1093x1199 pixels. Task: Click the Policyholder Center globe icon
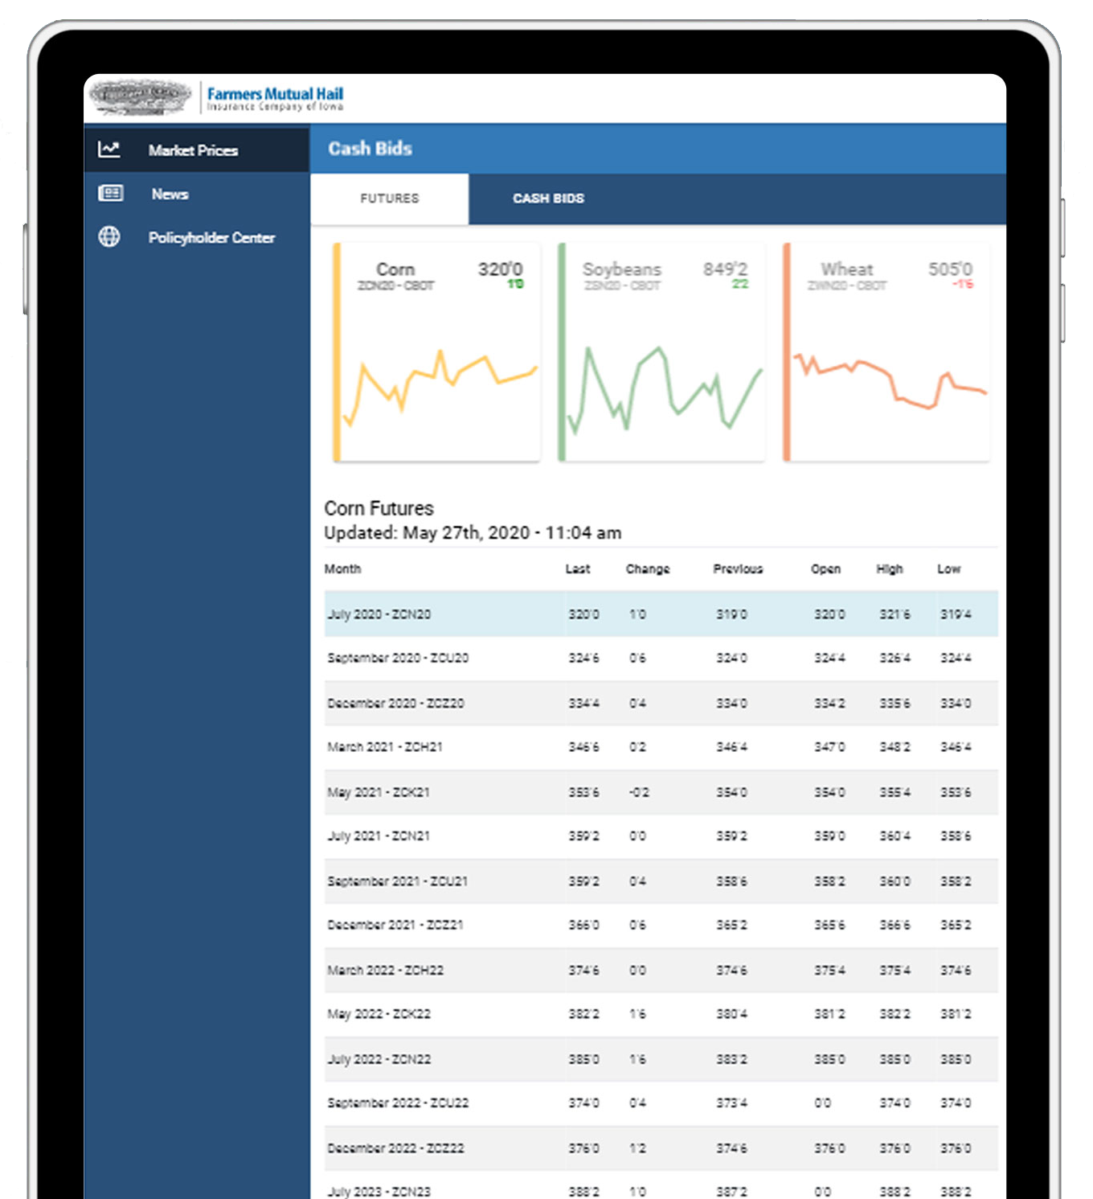pos(109,236)
